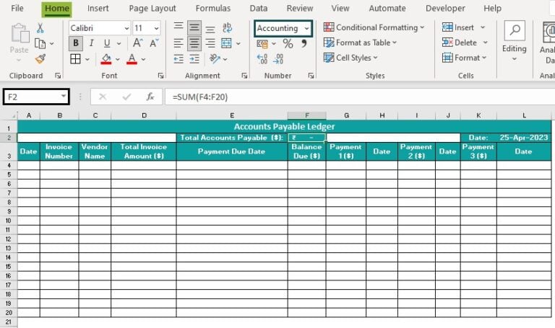Apply Percent Style to the cell

coord(288,44)
